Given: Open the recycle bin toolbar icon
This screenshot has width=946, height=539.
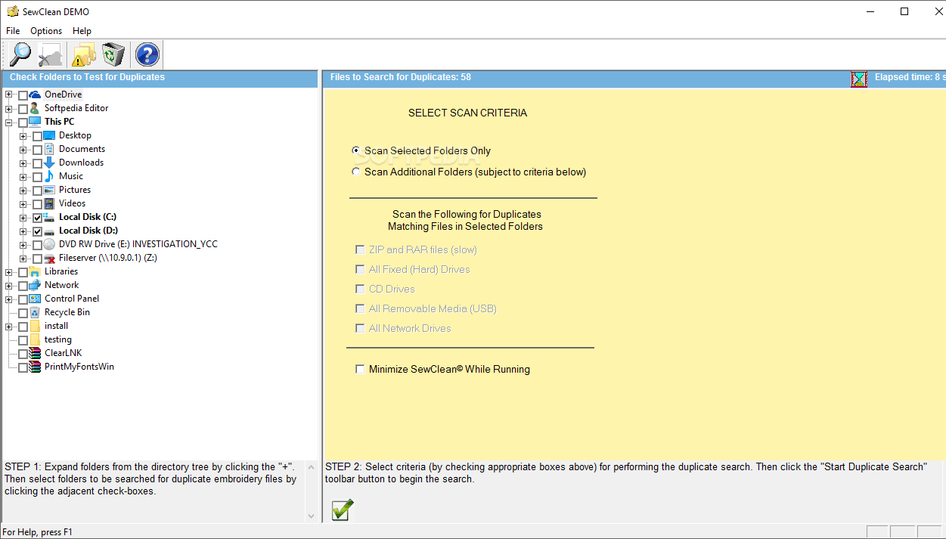Looking at the screenshot, I should [x=113, y=54].
